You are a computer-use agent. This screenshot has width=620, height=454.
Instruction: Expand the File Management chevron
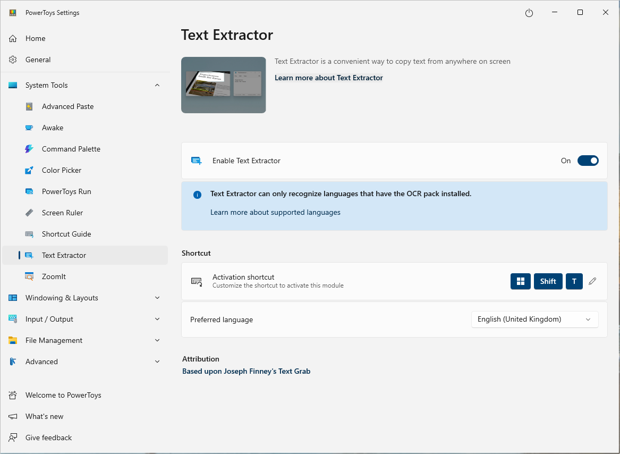(157, 340)
